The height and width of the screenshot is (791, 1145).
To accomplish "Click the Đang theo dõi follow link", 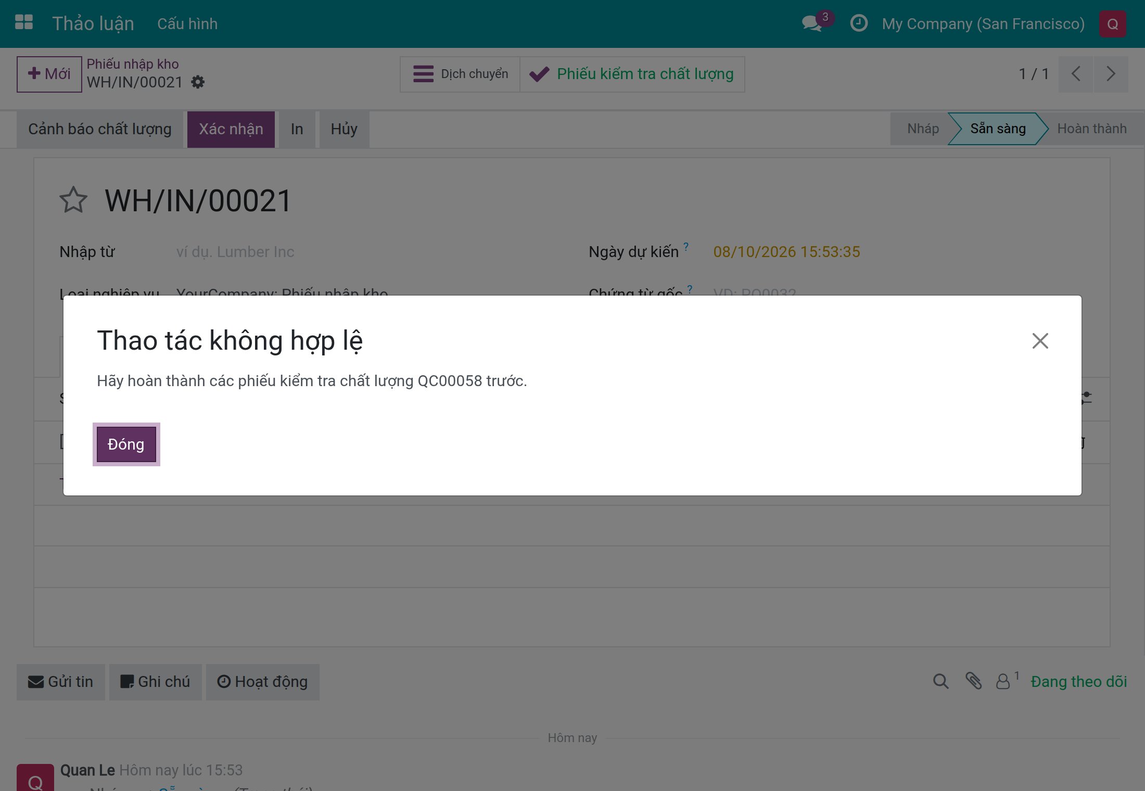I will pyautogui.click(x=1079, y=682).
